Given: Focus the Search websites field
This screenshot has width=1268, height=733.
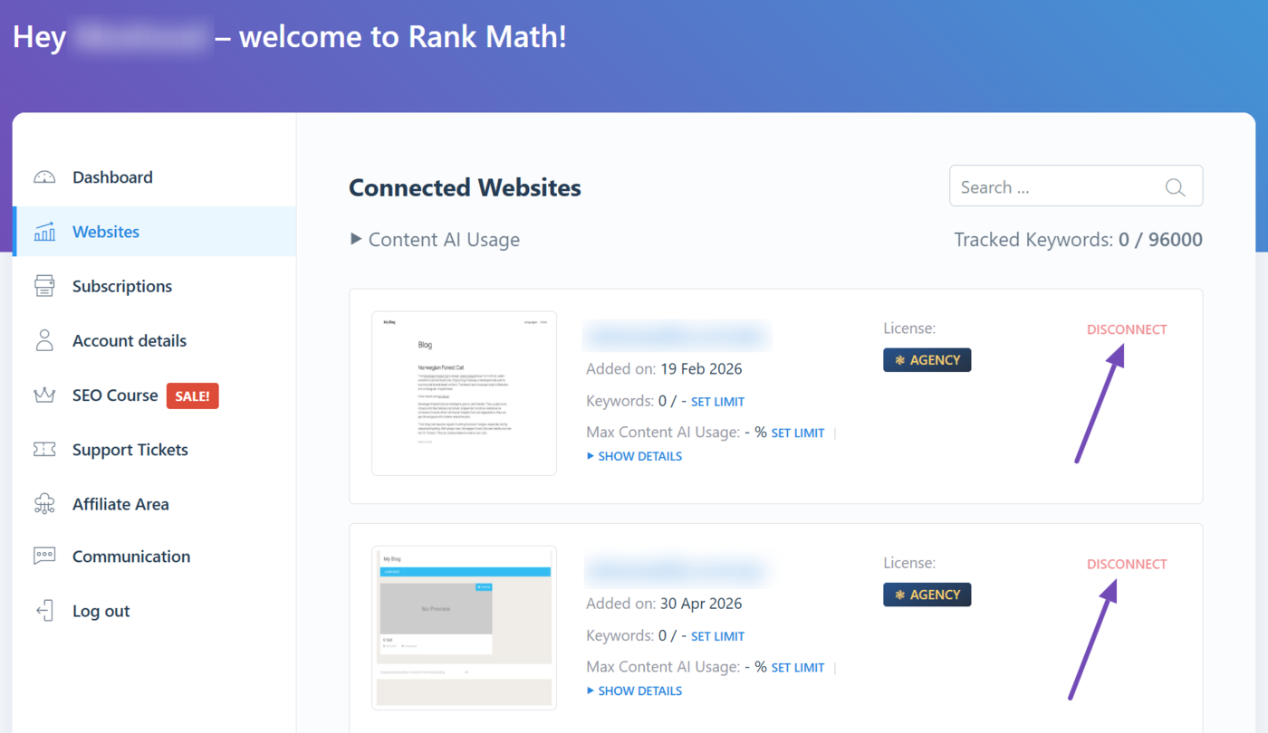Looking at the screenshot, I should pos(1076,186).
